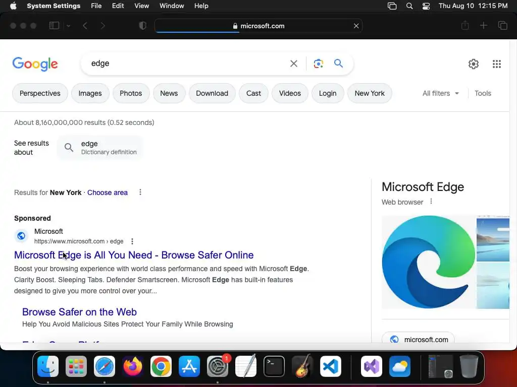The image size is (517, 387).
Task: Show the tab overview icon
Action: (502, 25)
